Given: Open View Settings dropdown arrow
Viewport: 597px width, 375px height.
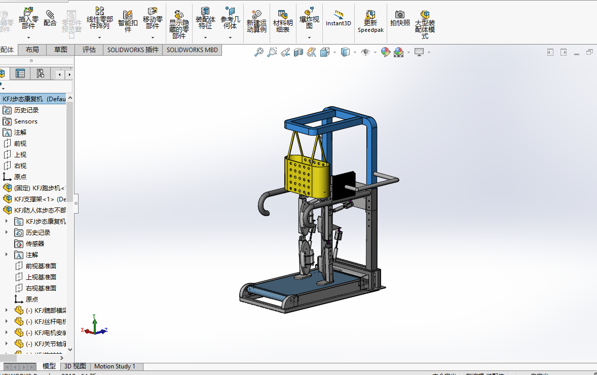Looking at the screenshot, I should pyautogui.click(x=429, y=53).
